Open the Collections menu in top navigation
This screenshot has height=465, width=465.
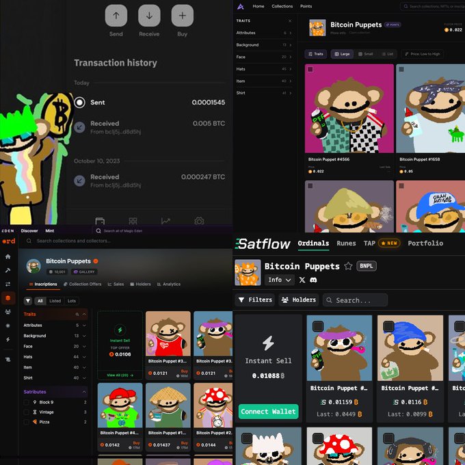(282, 6)
